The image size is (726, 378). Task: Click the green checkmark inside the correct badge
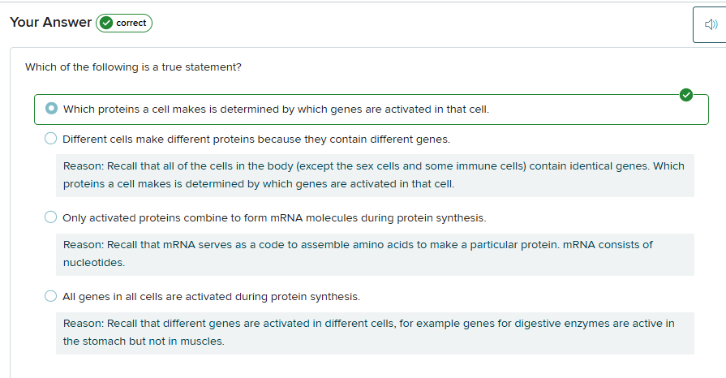click(x=105, y=23)
